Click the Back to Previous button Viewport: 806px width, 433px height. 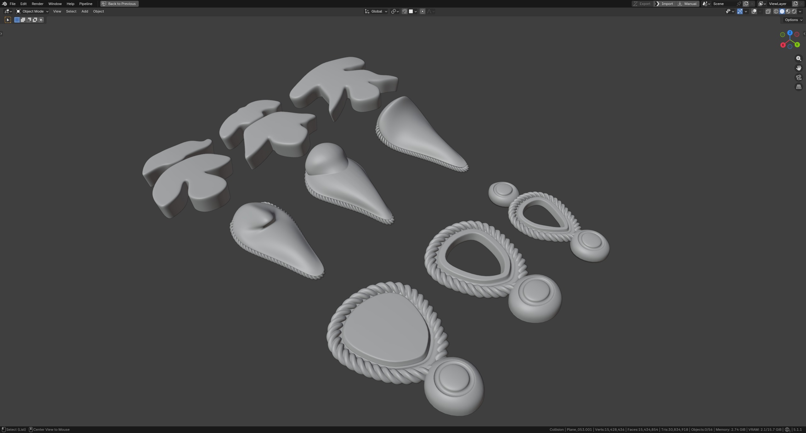click(x=119, y=4)
